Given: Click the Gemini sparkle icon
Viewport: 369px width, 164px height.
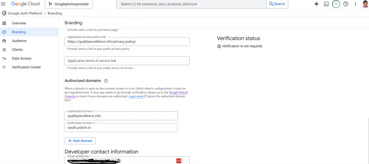Looking at the screenshot, I should tap(316, 4).
